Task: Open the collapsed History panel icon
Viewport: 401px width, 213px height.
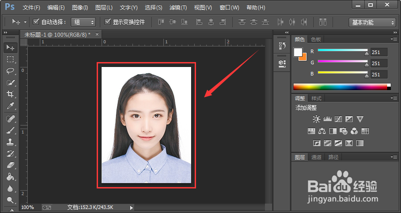Action: point(282,46)
